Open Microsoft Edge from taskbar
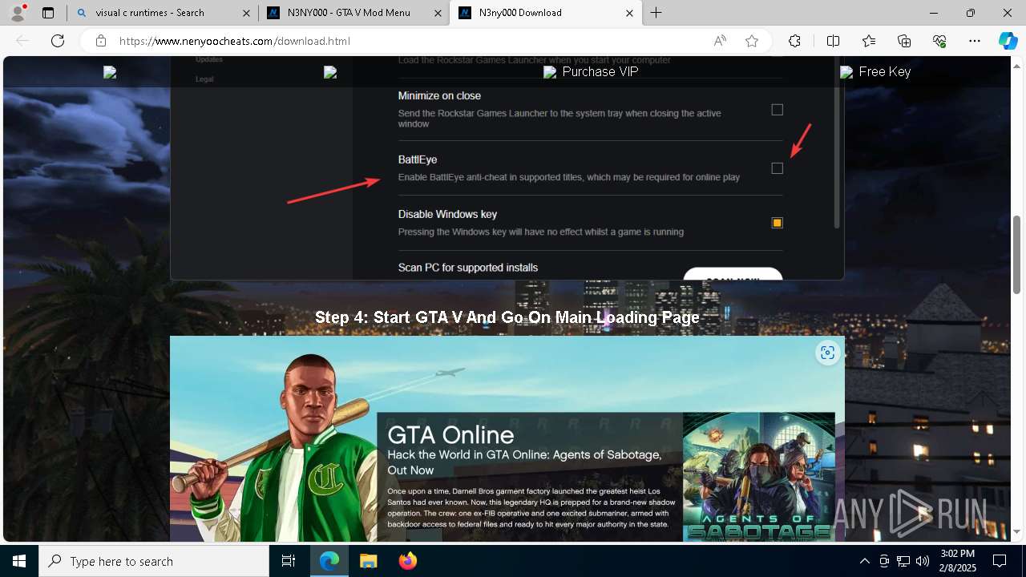The width and height of the screenshot is (1026, 577). tap(329, 561)
